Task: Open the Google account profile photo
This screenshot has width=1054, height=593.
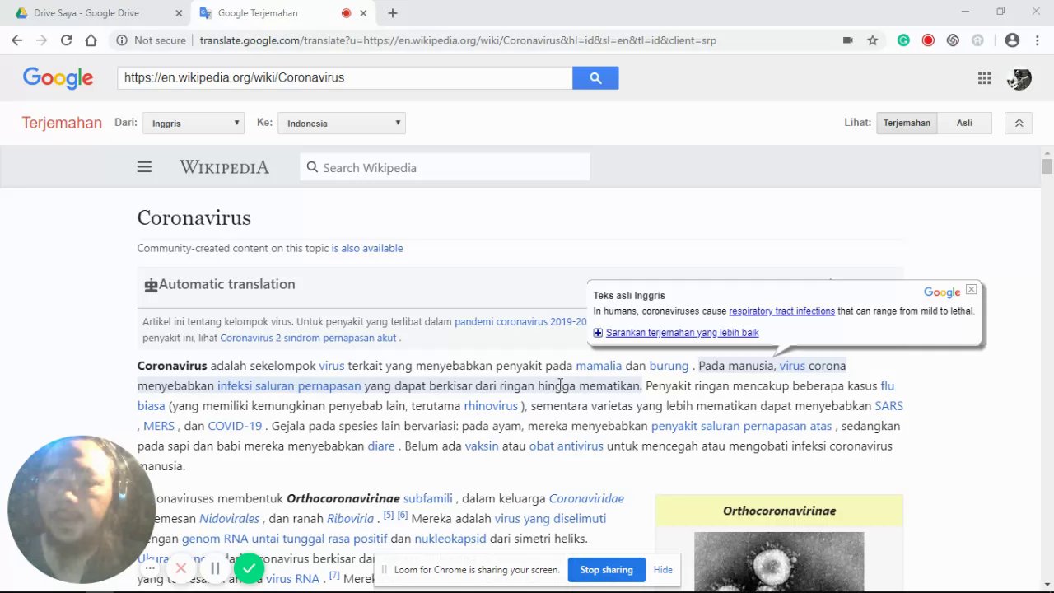Action: click(1019, 78)
